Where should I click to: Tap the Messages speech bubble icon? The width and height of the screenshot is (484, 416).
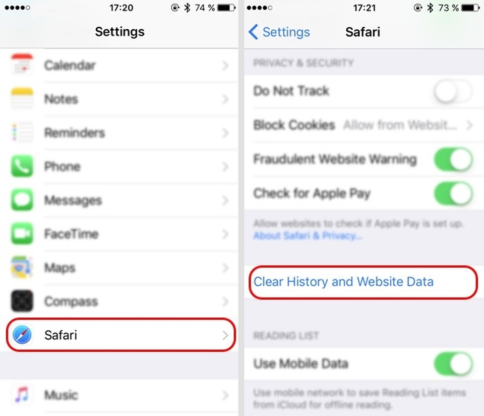coord(22,200)
